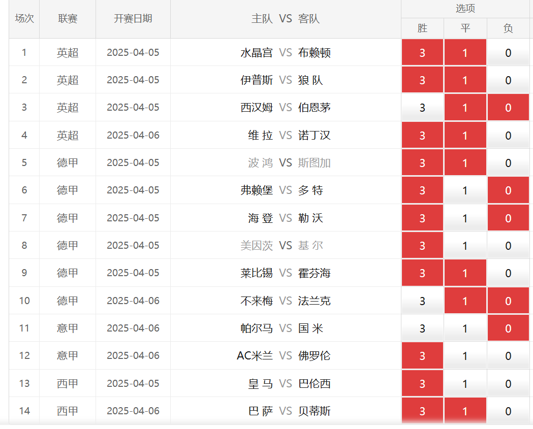This screenshot has width=533, height=429.
Task: Click match text 西汉姆 VS 伯恩茅
Action: point(286,108)
